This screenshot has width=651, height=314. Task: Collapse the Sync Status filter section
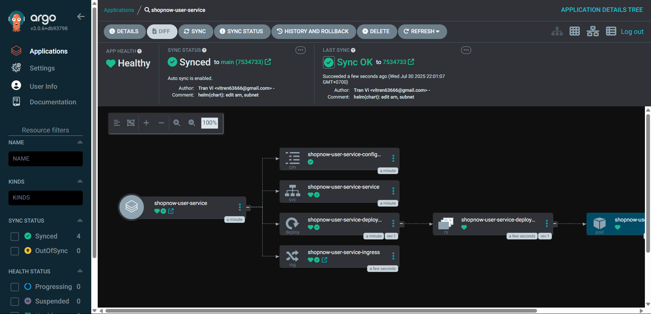coord(80,221)
